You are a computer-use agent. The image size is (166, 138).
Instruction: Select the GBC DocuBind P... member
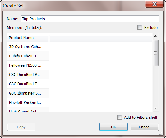point(28,74)
